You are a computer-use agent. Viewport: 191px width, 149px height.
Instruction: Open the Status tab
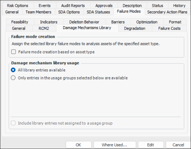(x=157, y=6)
